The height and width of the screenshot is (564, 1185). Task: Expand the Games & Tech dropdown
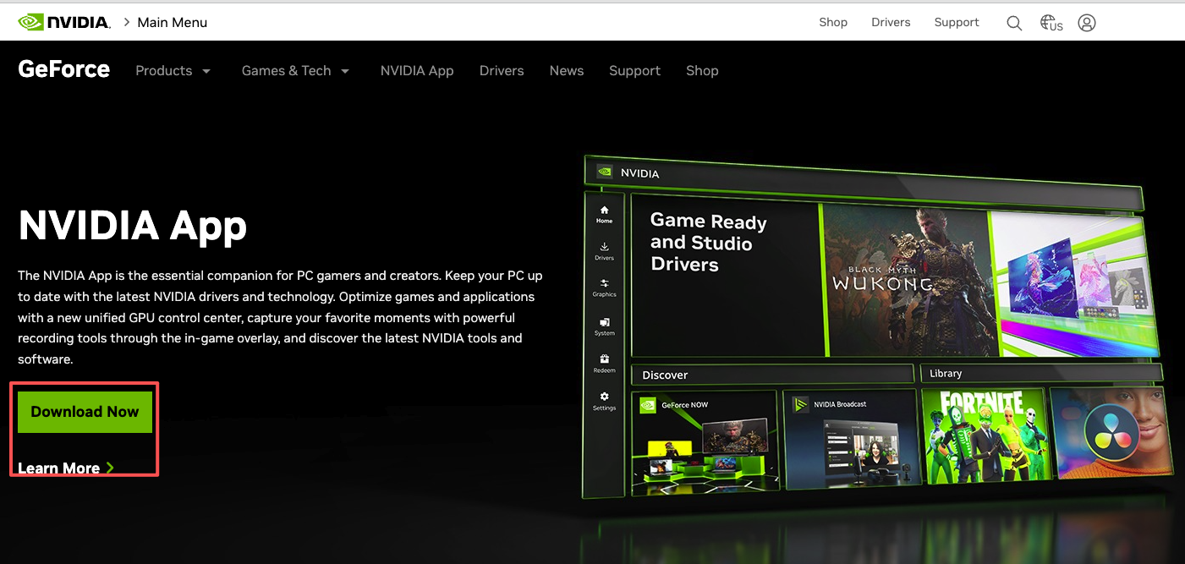pyautogui.click(x=296, y=71)
